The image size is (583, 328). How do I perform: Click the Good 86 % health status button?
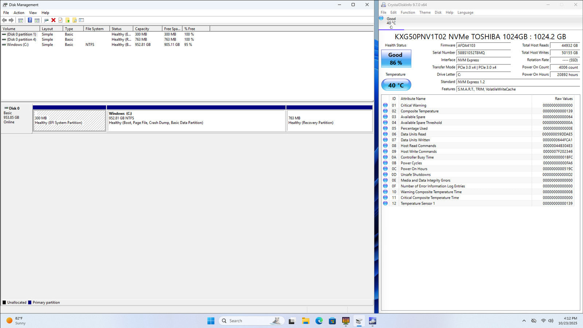pyautogui.click(x=396, y=59)
